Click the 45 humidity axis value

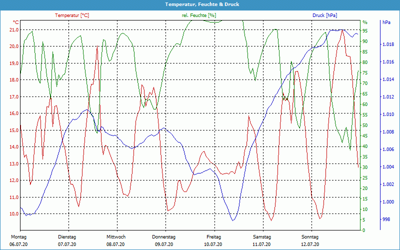coord(365,135)
